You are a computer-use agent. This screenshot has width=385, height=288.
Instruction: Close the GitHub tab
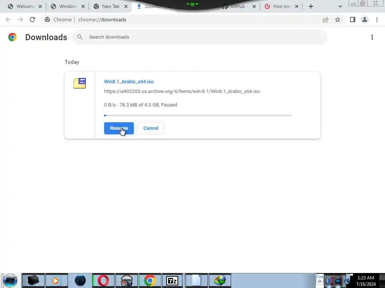click(x=254, y=6)
